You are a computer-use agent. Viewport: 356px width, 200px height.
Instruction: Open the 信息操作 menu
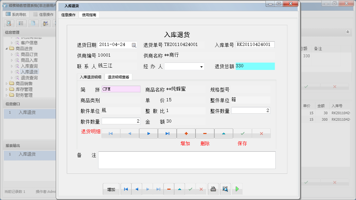pyautogui.click(x=68, y=15)
